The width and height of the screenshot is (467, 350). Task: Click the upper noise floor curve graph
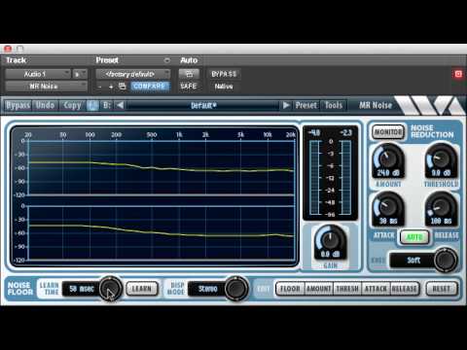162,168
